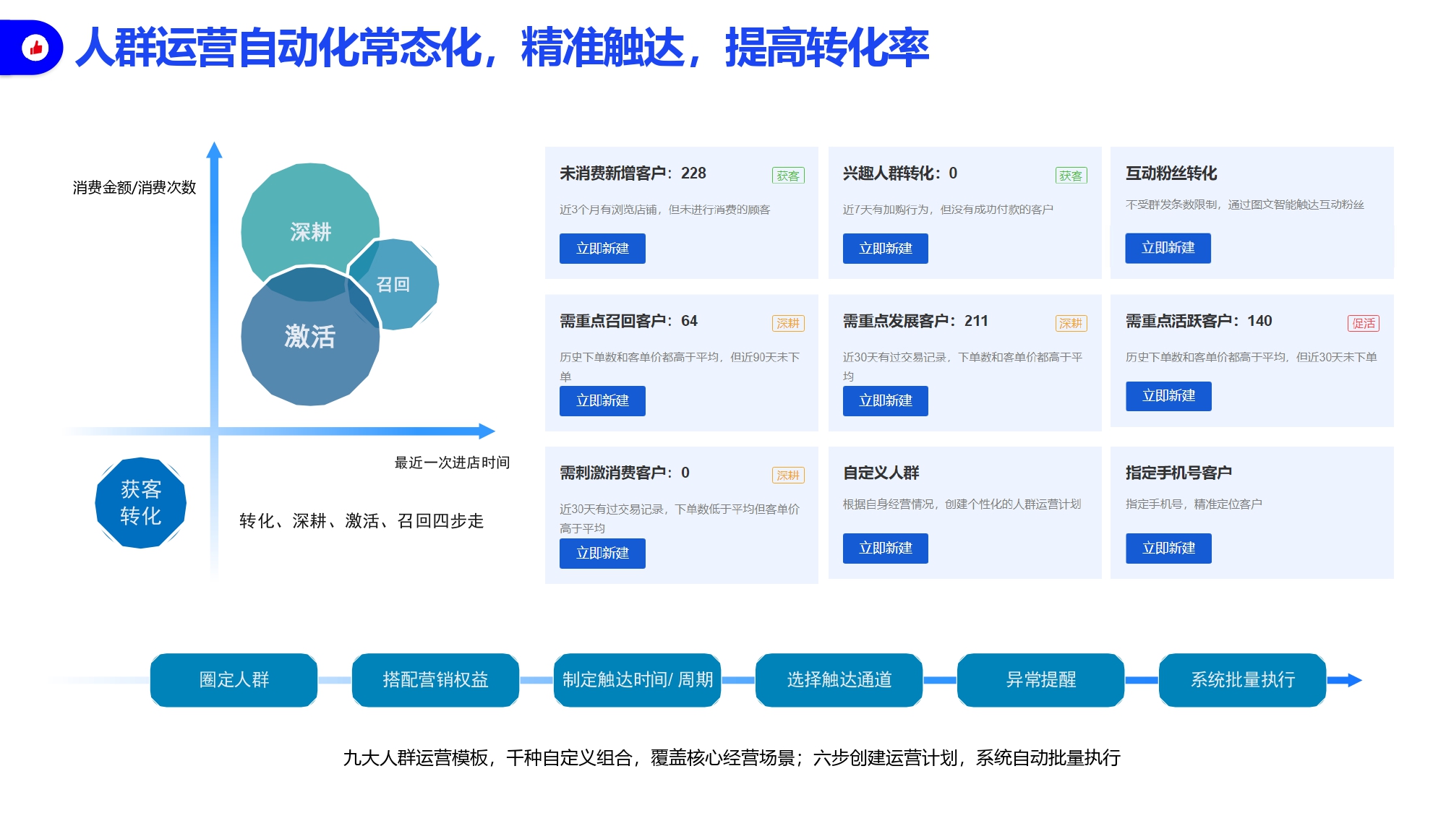
Task: Click the thumbs-up icon beside the title
Action: [35, 48]
